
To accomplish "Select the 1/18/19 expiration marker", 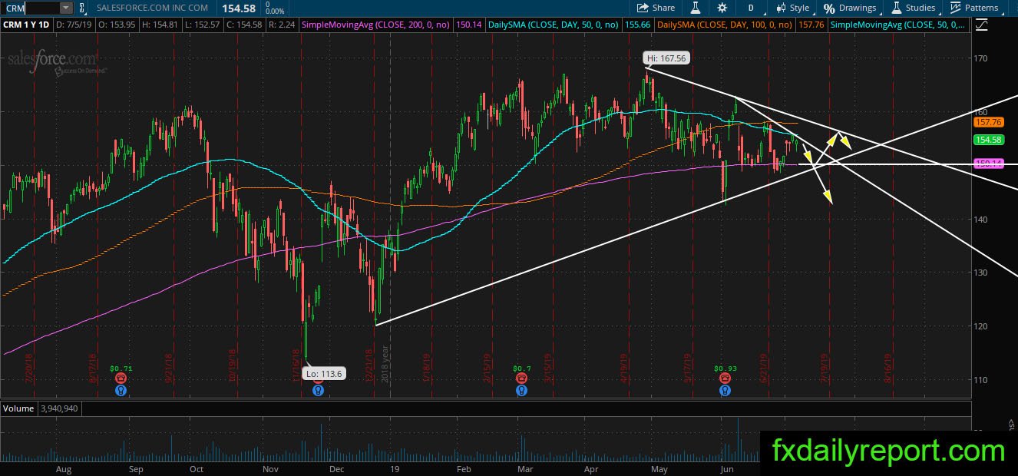I will pyautogui.click(x=426, y=369).
